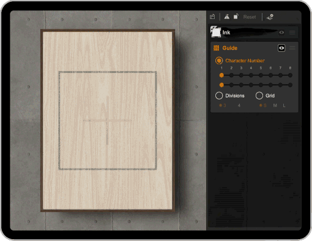This screenshot has height=241, width=312.
Task: Set the second character slider to 8
Action: tap(290, 85)
